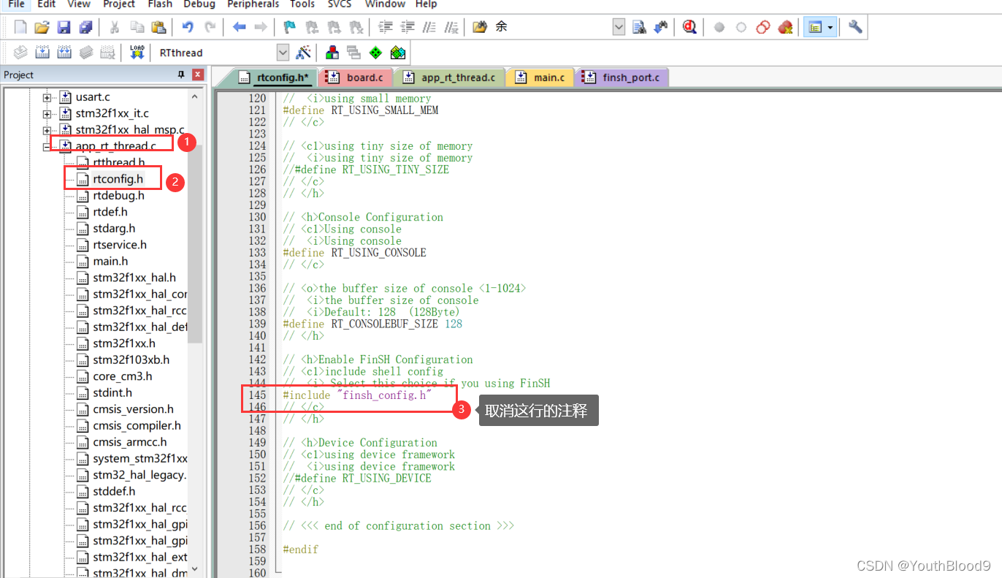Disable all breakpoints with the double circle icon
Viewport: 1002px width, 578px height.
(x=763, y=27)
